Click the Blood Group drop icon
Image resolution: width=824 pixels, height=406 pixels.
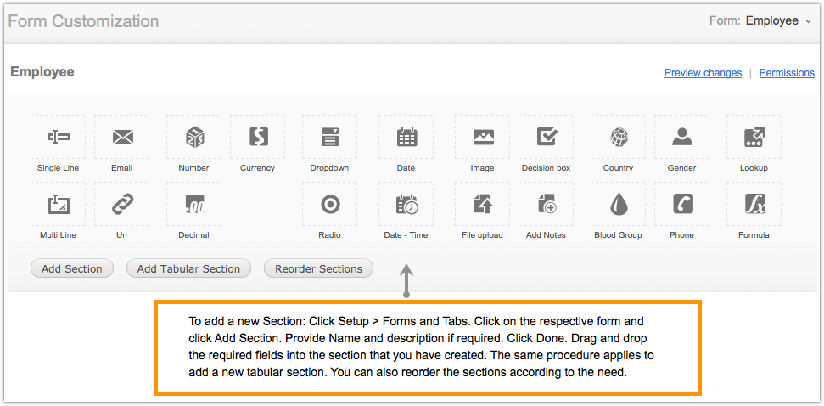pos(618,204)
